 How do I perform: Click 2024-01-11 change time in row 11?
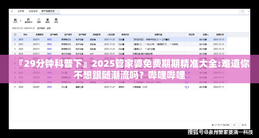220,87
